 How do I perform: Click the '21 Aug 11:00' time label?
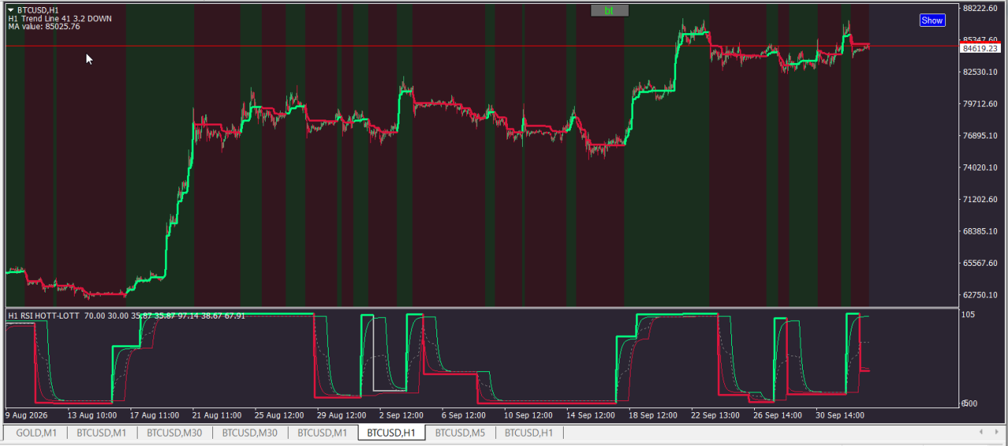coord(216,415)
